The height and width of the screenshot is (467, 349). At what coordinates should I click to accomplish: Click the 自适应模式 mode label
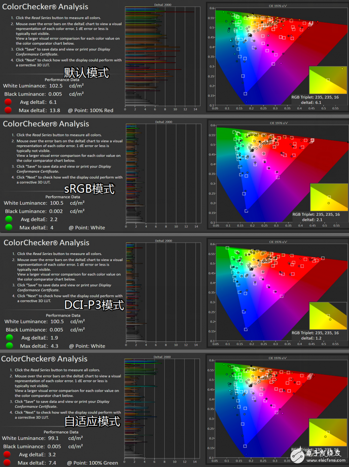click(92, 421)
